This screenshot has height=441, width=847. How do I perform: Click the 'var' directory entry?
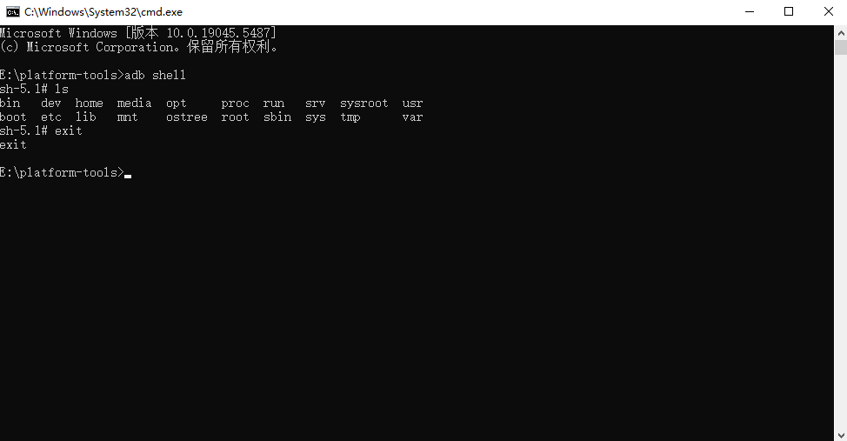(412, 117)
